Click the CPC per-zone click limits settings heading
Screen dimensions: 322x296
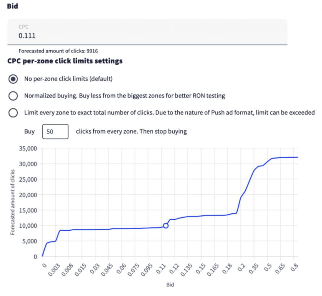tap(65, 61)
